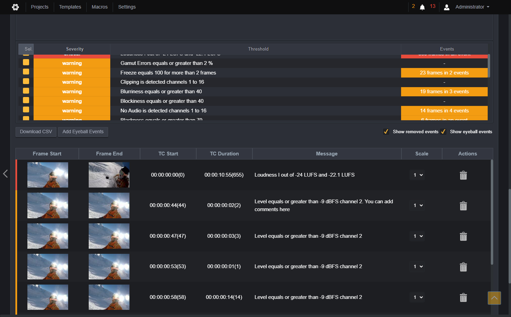Open Scale dropdown for 00:00:00:58 event
Viewport: 511px width, 317px height.
click(417, 297)
